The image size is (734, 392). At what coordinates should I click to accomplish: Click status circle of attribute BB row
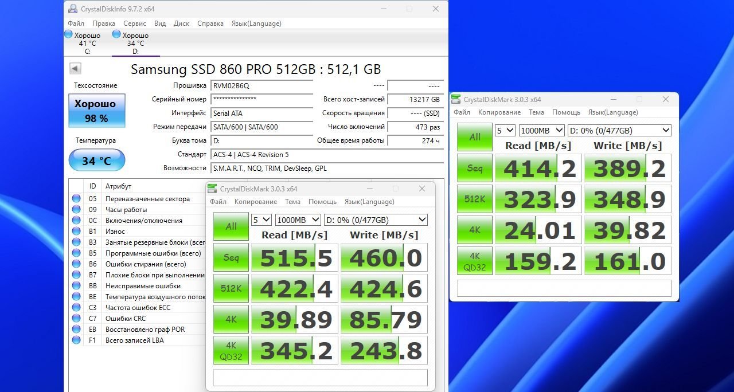coord(76,286)
